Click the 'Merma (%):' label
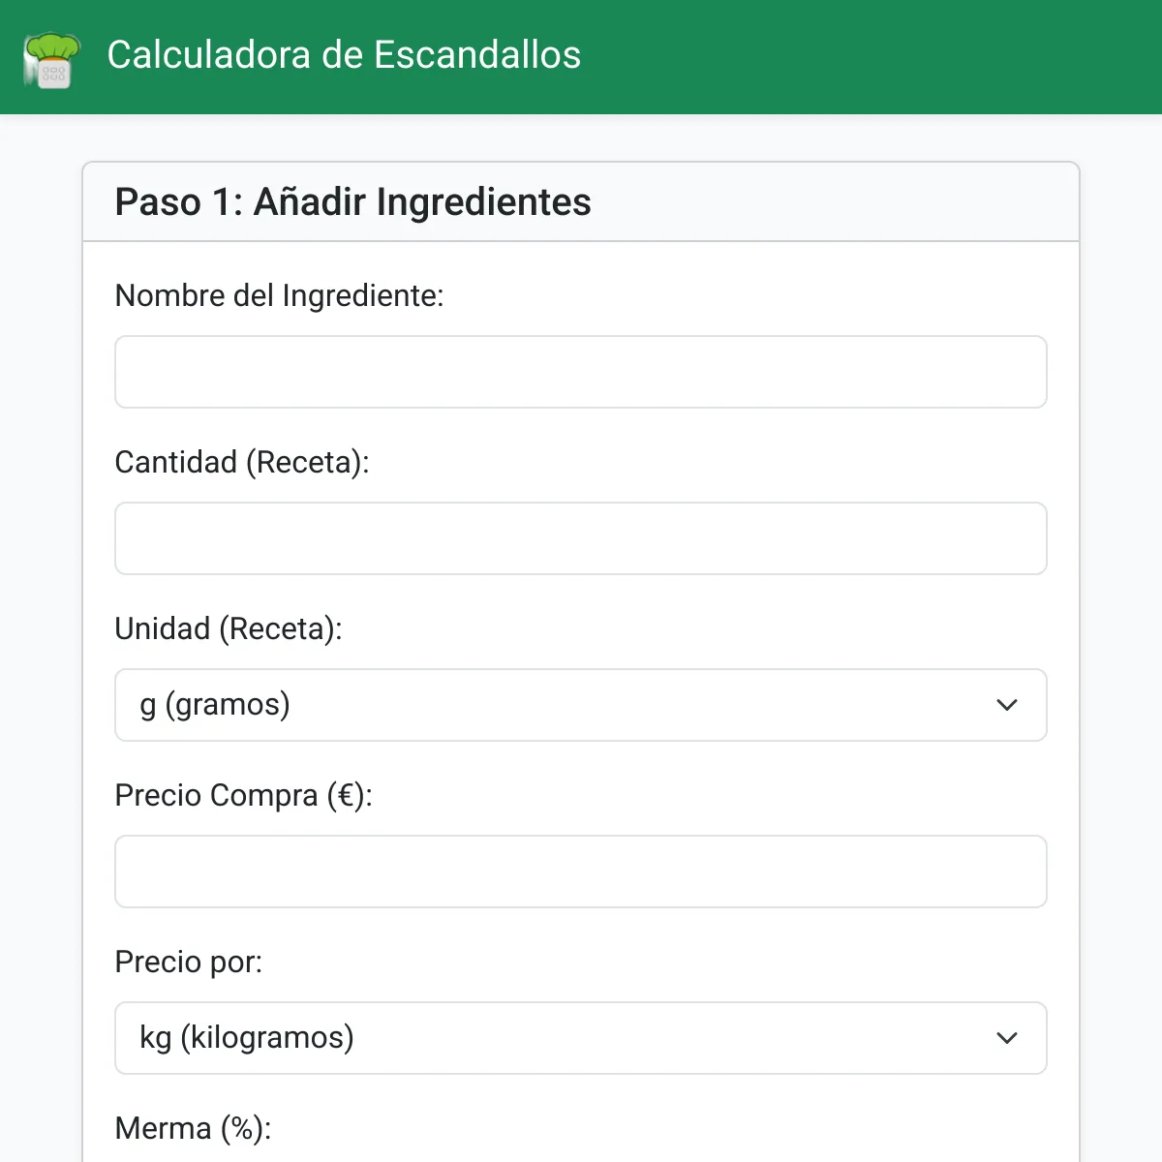Image resolution: width=1162 pixels, height=1162 pixels. click(x=193, y=1128)
